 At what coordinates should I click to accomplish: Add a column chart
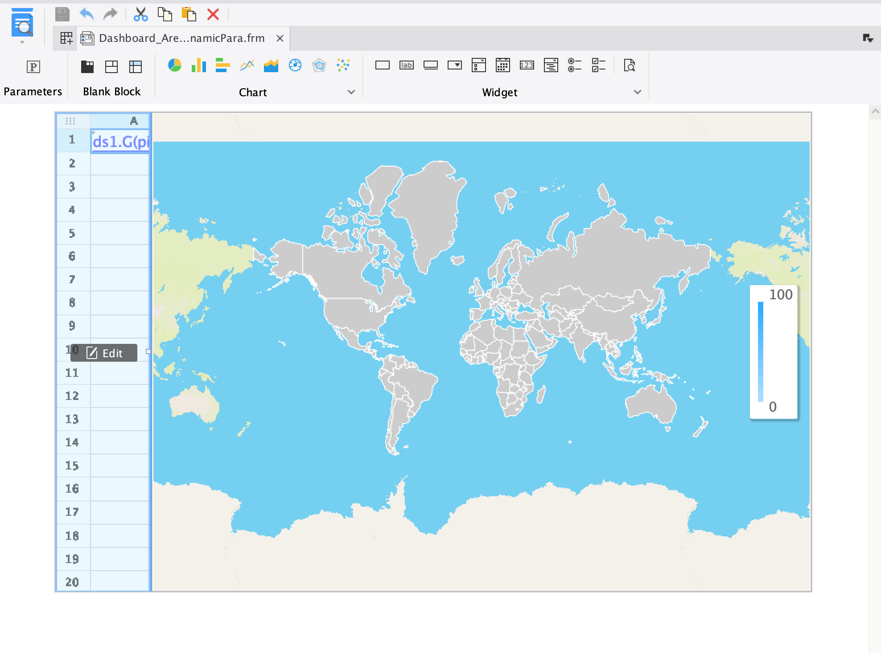[x=199, y=65]
